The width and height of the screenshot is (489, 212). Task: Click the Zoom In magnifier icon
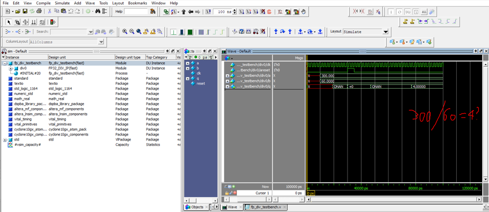click(x=125, y=31)
